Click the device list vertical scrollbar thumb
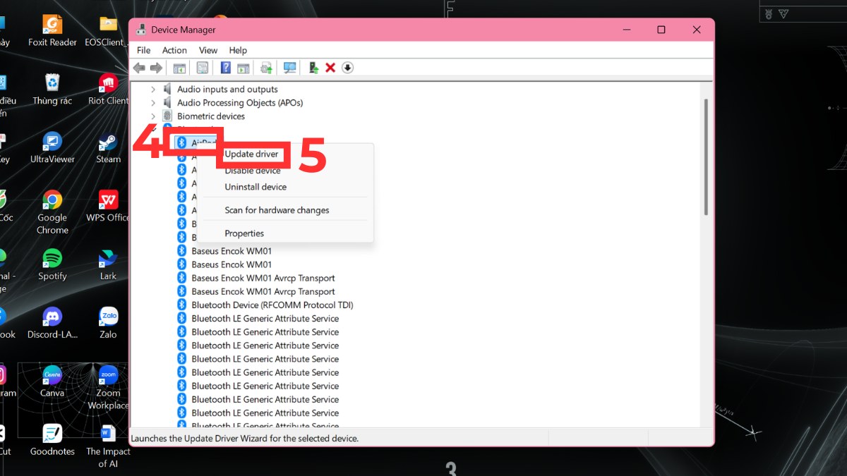Image resolution: width=847 pixels, height=476 pixels. (706, 157)
